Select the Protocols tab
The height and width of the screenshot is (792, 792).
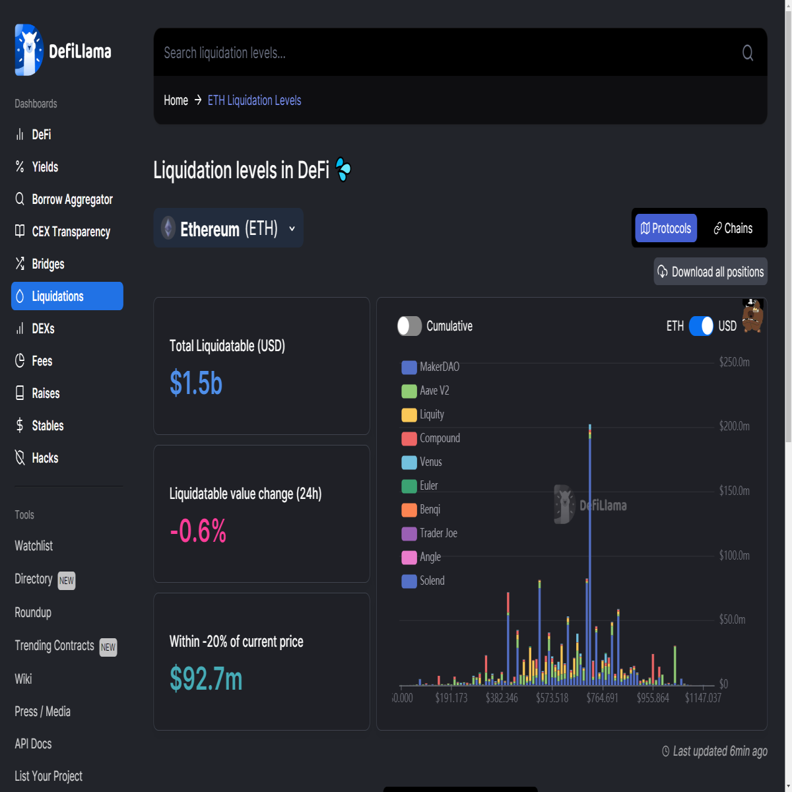pos(666,228)
